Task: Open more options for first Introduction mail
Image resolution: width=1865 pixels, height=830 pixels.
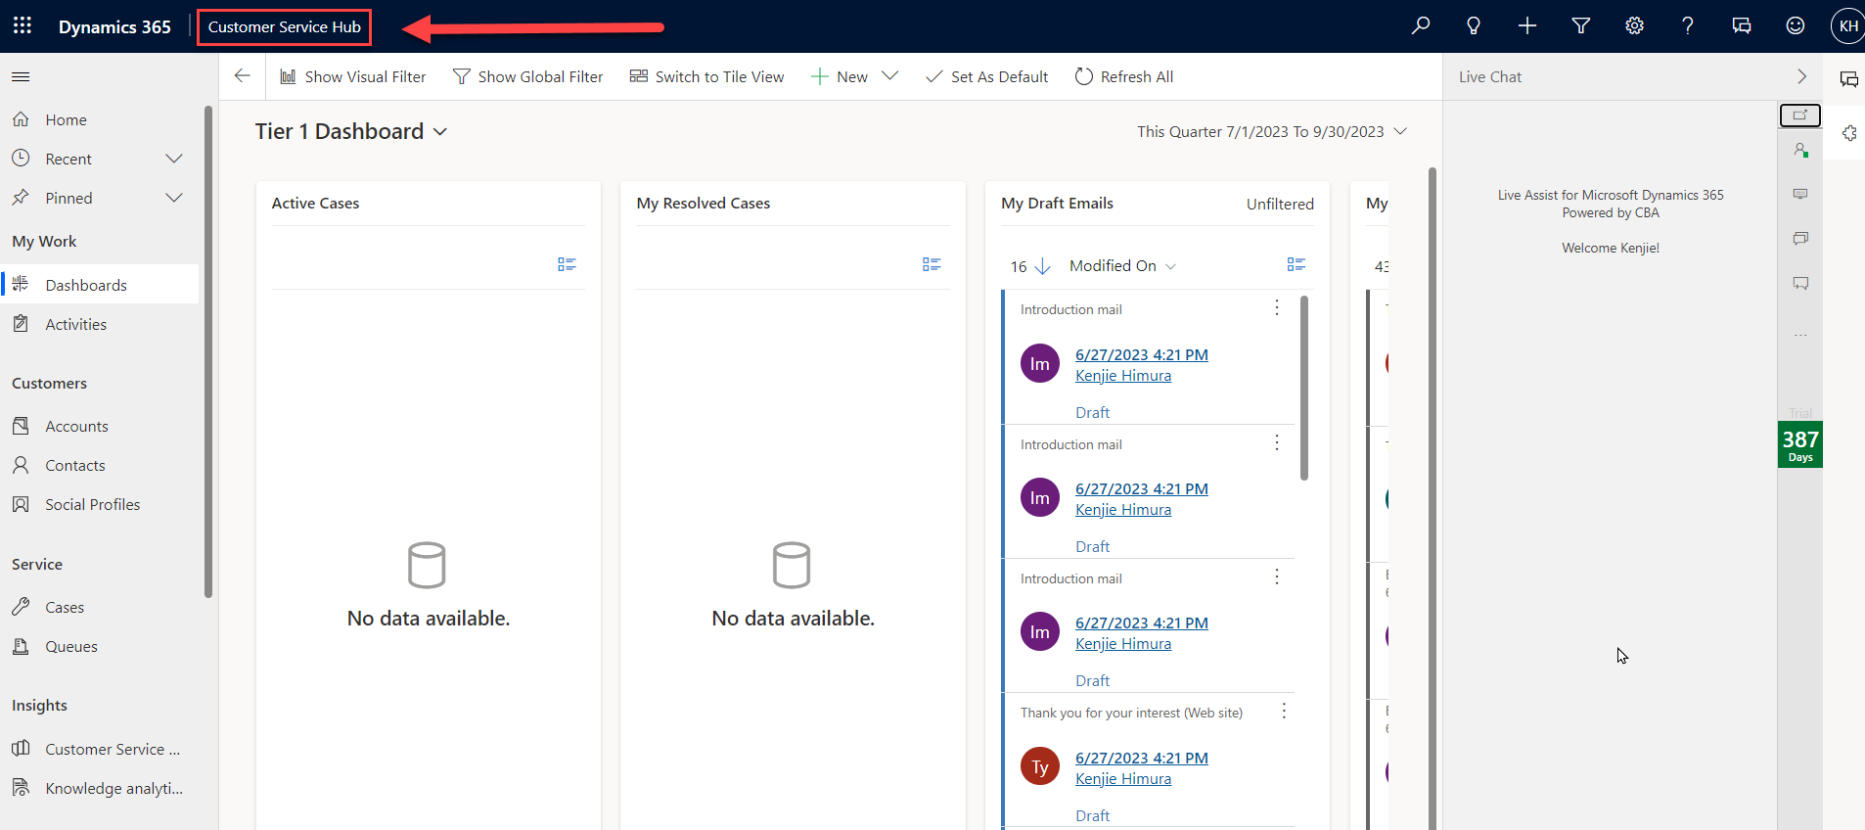Action: click(1277, 308)
